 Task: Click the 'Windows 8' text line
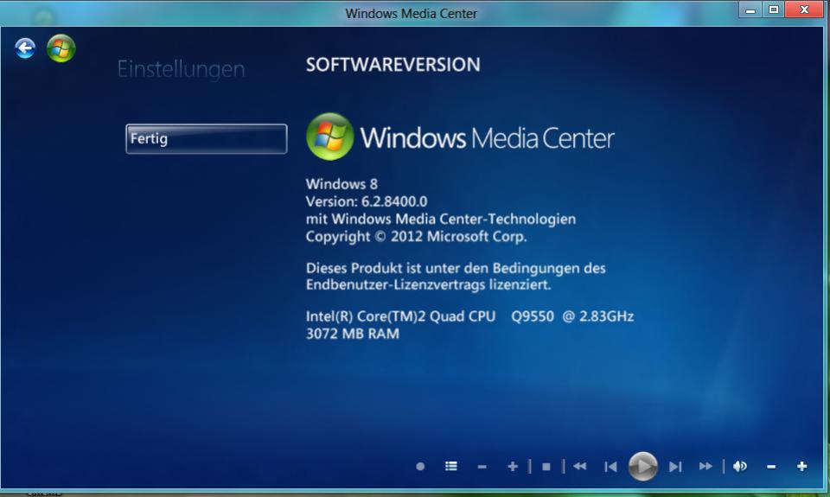[x=342, y=184]
